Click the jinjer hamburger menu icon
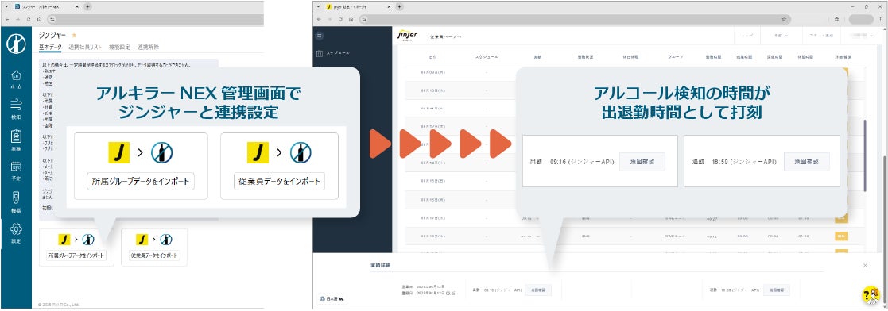888x311 pixels. (x=320, y=35)
